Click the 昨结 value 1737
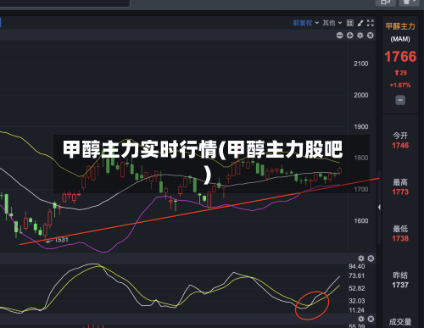The height and width of the screenshot is (328, 424). point(400,286)
